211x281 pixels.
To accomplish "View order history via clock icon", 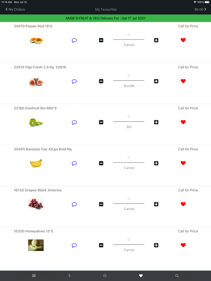I will click(105, 276).
